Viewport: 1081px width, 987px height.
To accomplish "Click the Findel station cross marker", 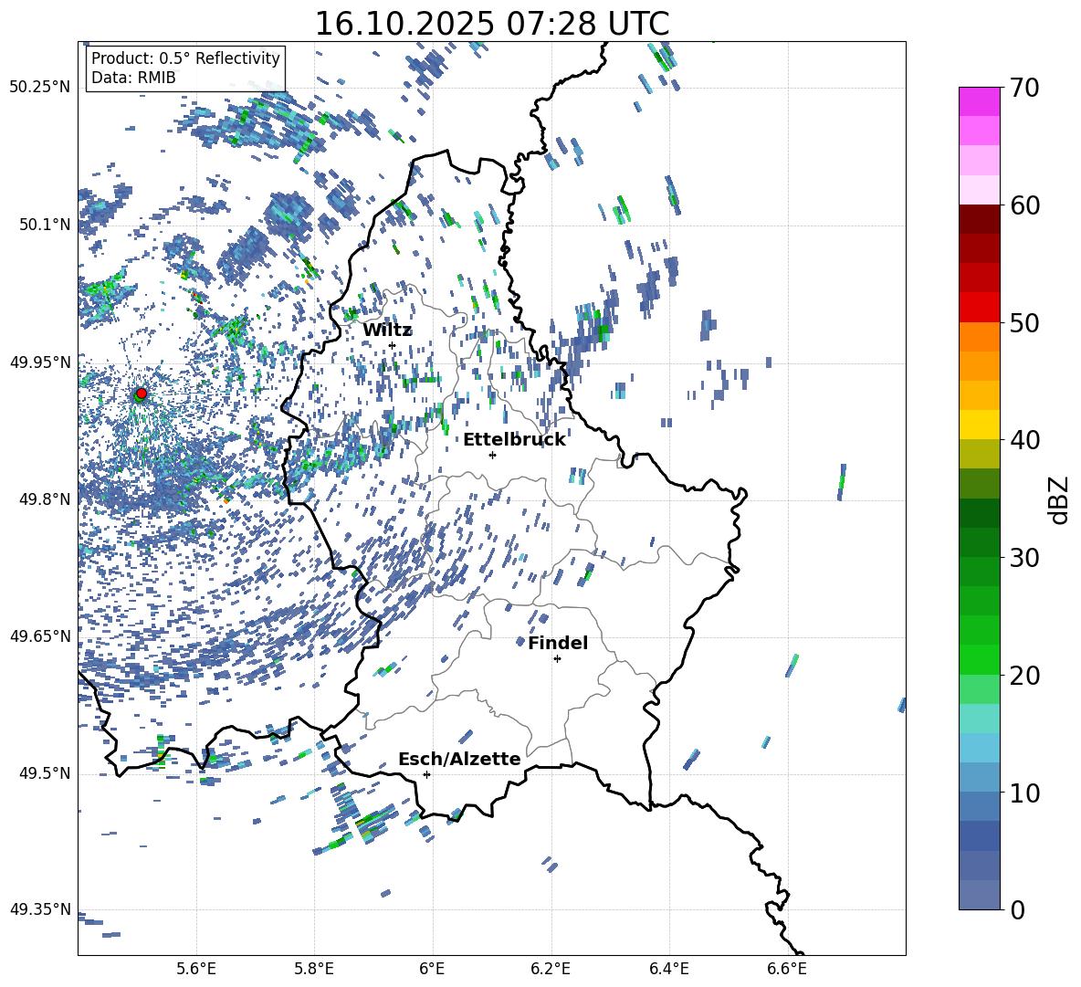I will coord(557,659).
